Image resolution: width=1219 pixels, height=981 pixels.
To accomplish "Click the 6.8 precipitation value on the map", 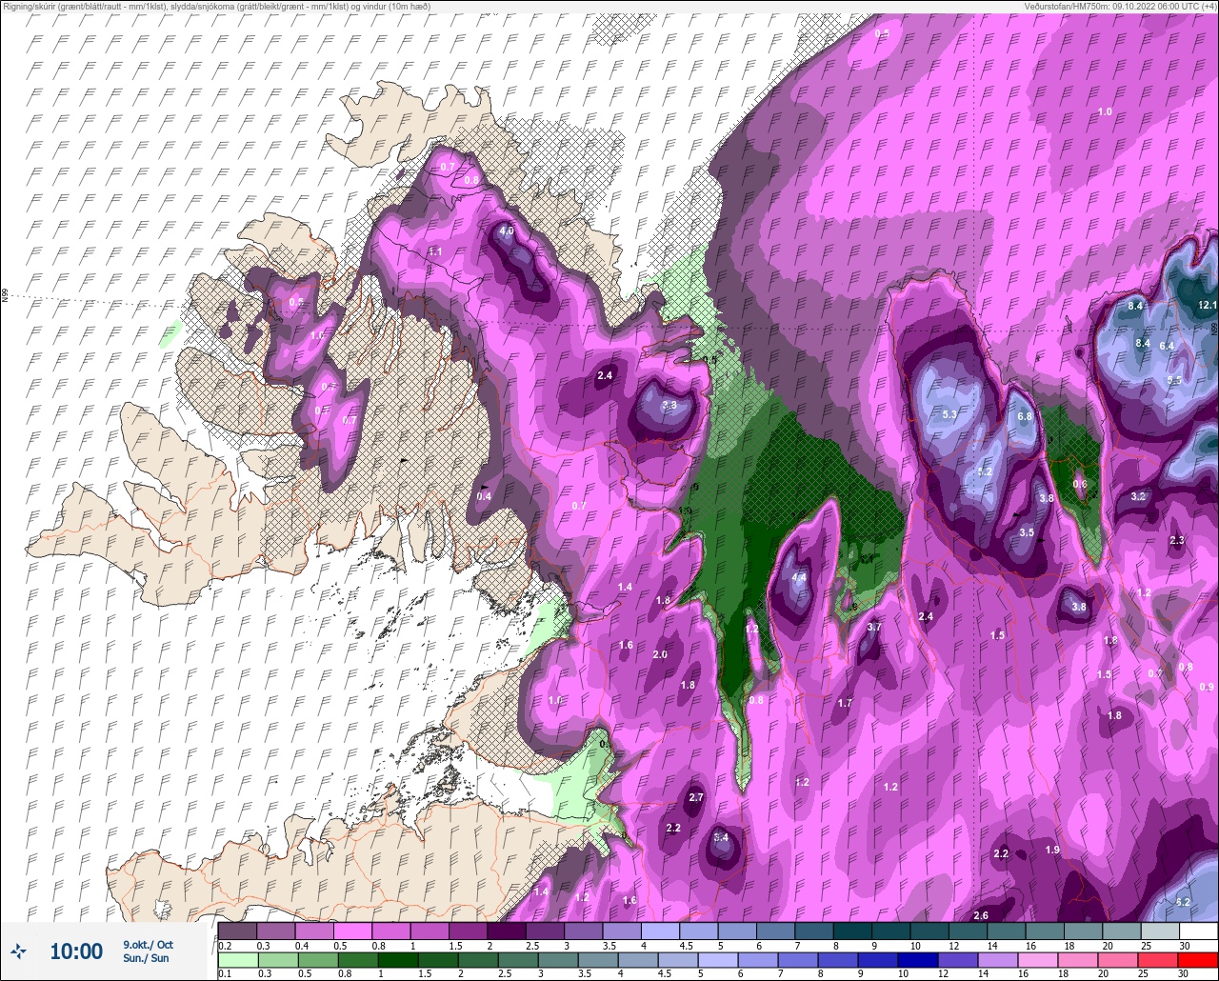I will pyautogui.click(x=1025, y=416).
